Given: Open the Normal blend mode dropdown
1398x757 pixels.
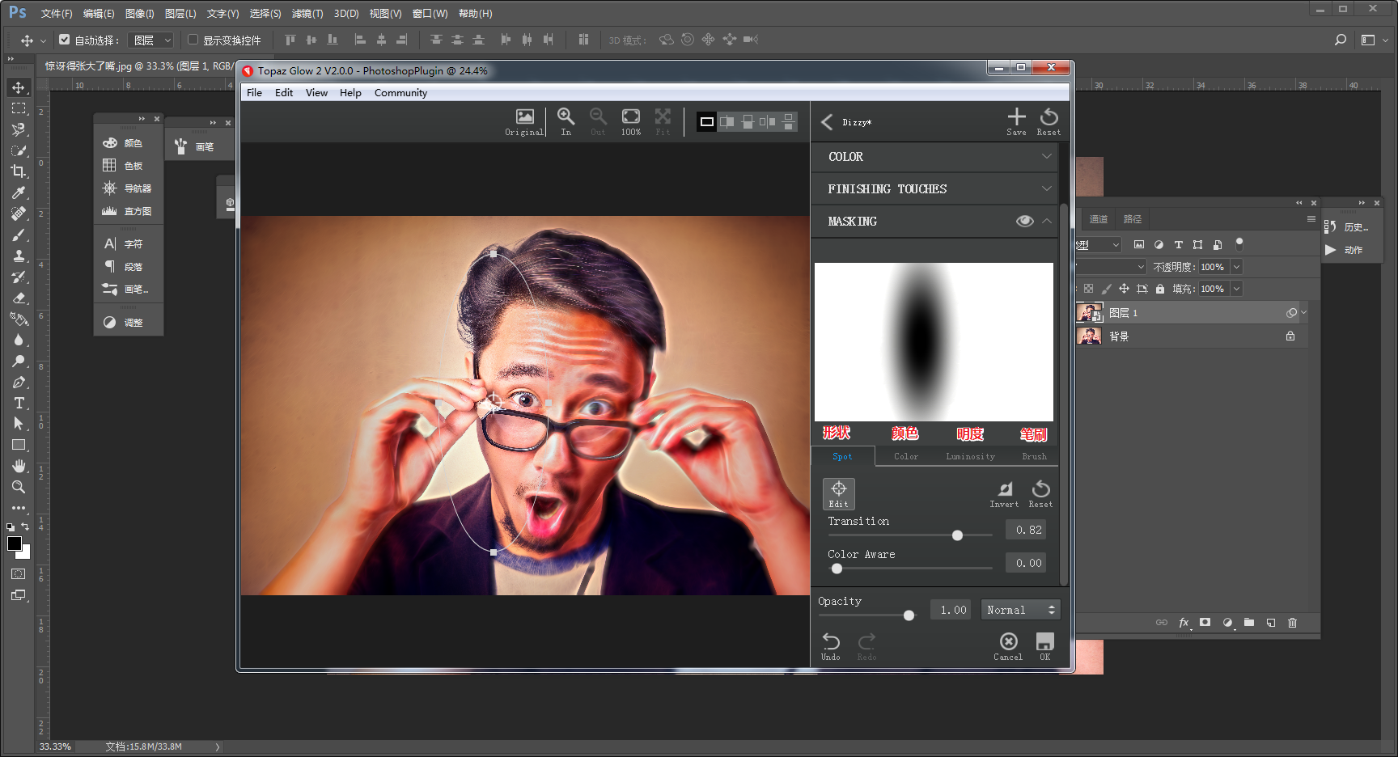Looking at the screenshot, I should coord(1020,610).
